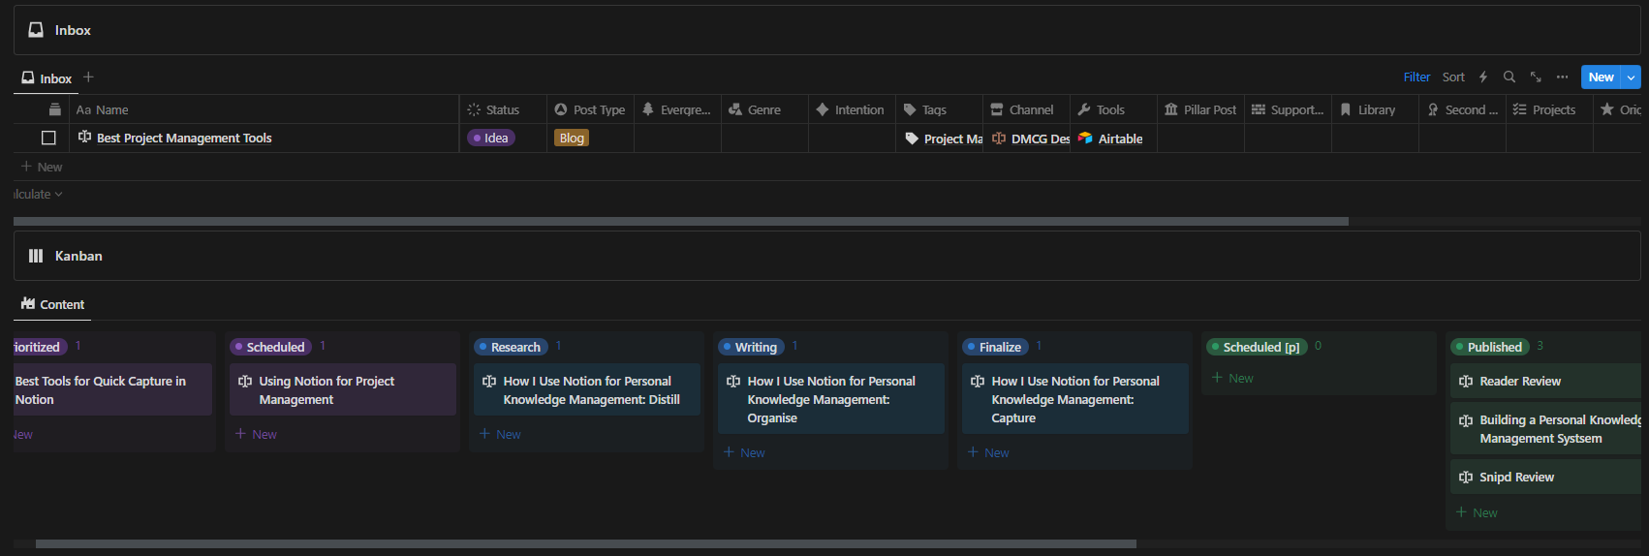Viewport: 1649px width, 556px height.
Task: Click page icon of Best Project Management Tools
Action: pyautogui.click(x=84, y=138)
